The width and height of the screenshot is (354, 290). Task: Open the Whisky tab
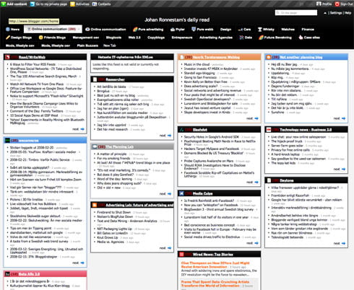click(266, 30)
